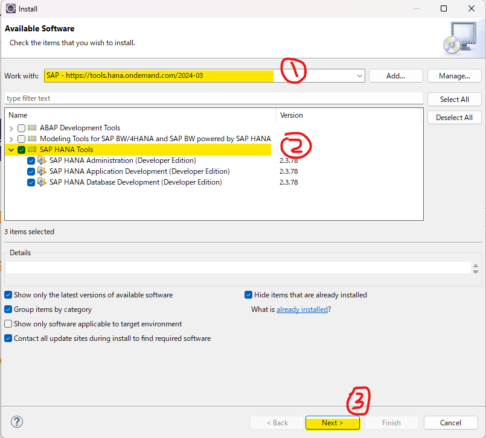Click the Details scroll up arrow
Viewport: 486px width, 438px height.
point(476,266)
